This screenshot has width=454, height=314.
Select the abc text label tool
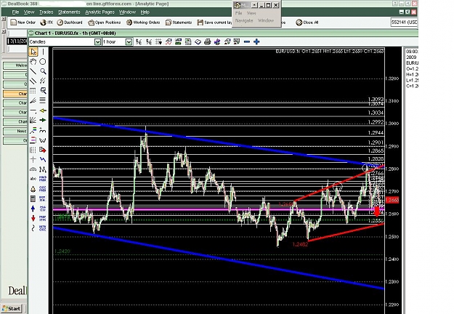pos(33,179)
